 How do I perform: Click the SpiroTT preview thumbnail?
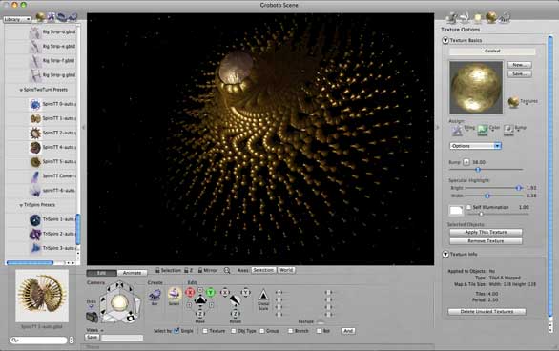(42, 296)
